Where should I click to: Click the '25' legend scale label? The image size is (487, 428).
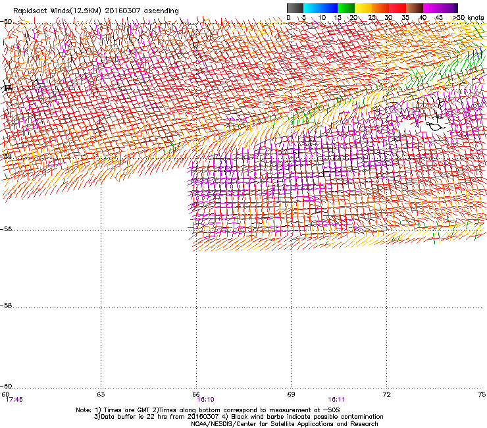click(x=372, y=18)
